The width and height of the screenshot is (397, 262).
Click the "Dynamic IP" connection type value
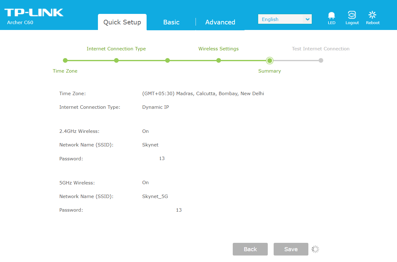156,107
